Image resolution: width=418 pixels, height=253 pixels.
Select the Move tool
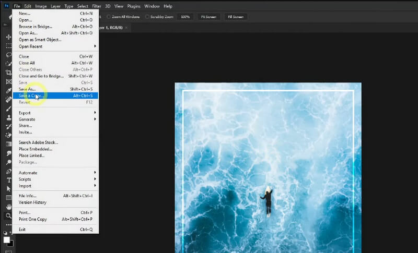point(8,37)
